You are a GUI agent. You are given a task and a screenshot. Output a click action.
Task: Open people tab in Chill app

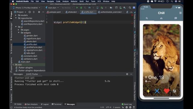pyautogui.click(x=161, y=18)
